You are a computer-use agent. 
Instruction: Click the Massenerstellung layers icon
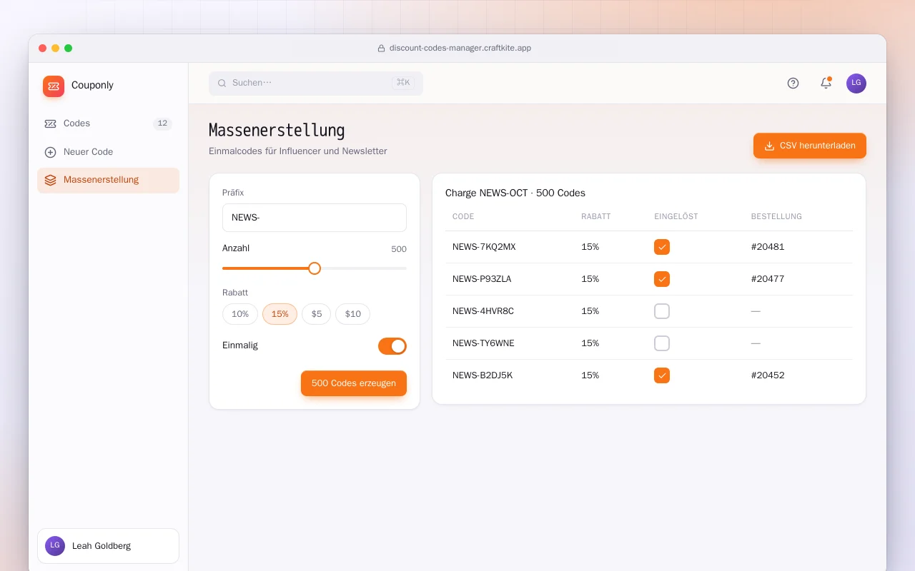click(x=50, y=180)
